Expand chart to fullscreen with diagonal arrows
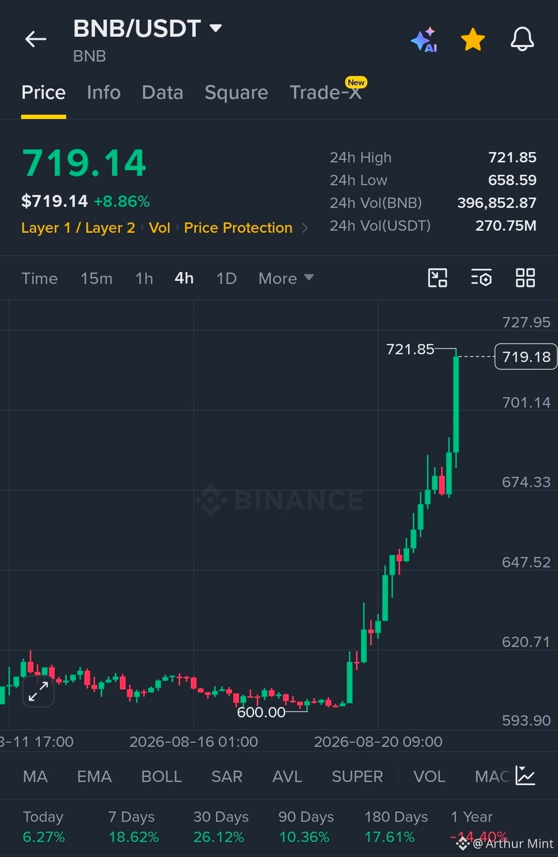The height and width of the screenshot is (857, 558). point(38,691)
